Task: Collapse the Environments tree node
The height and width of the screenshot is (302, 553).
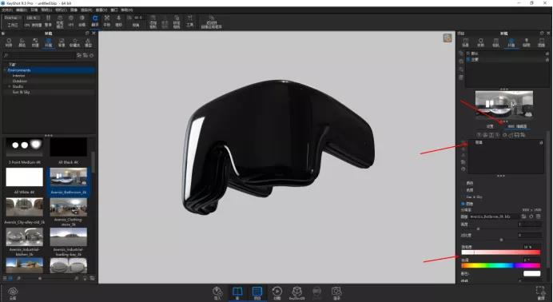Action: pos(5,70)
